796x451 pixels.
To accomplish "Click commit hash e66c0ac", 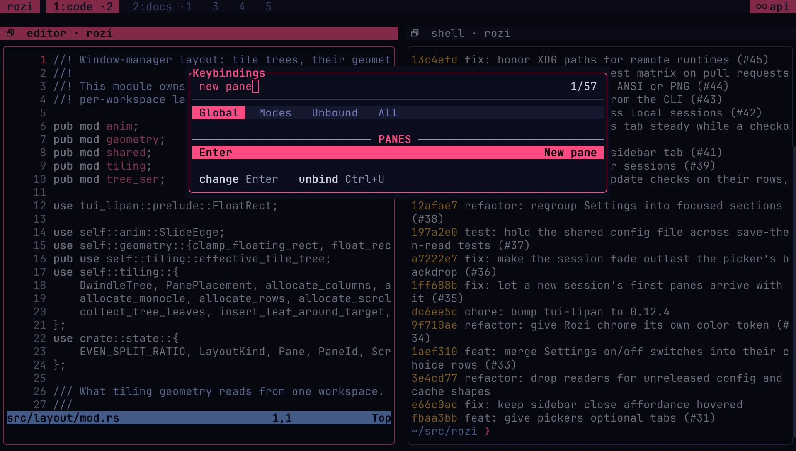I will coord(434,405).
